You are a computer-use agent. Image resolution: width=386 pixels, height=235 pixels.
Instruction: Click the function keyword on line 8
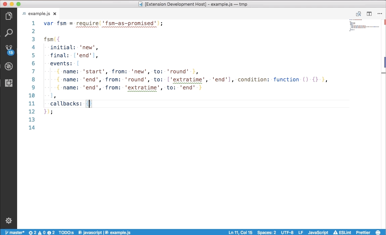point(286,80)
